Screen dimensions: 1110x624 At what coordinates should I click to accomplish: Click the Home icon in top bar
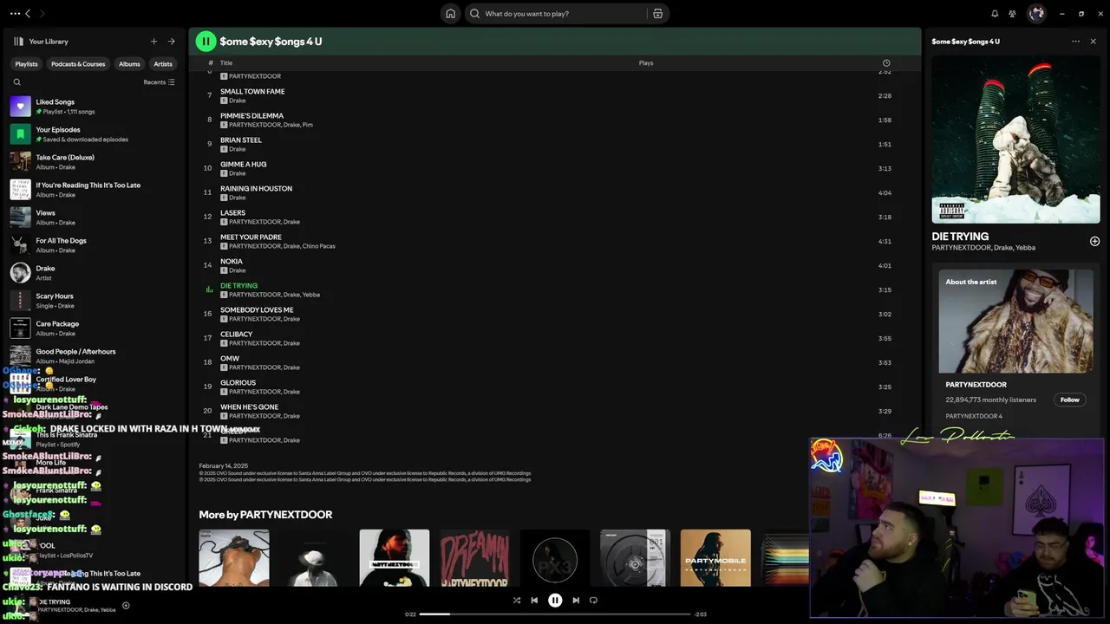(450, 13)
